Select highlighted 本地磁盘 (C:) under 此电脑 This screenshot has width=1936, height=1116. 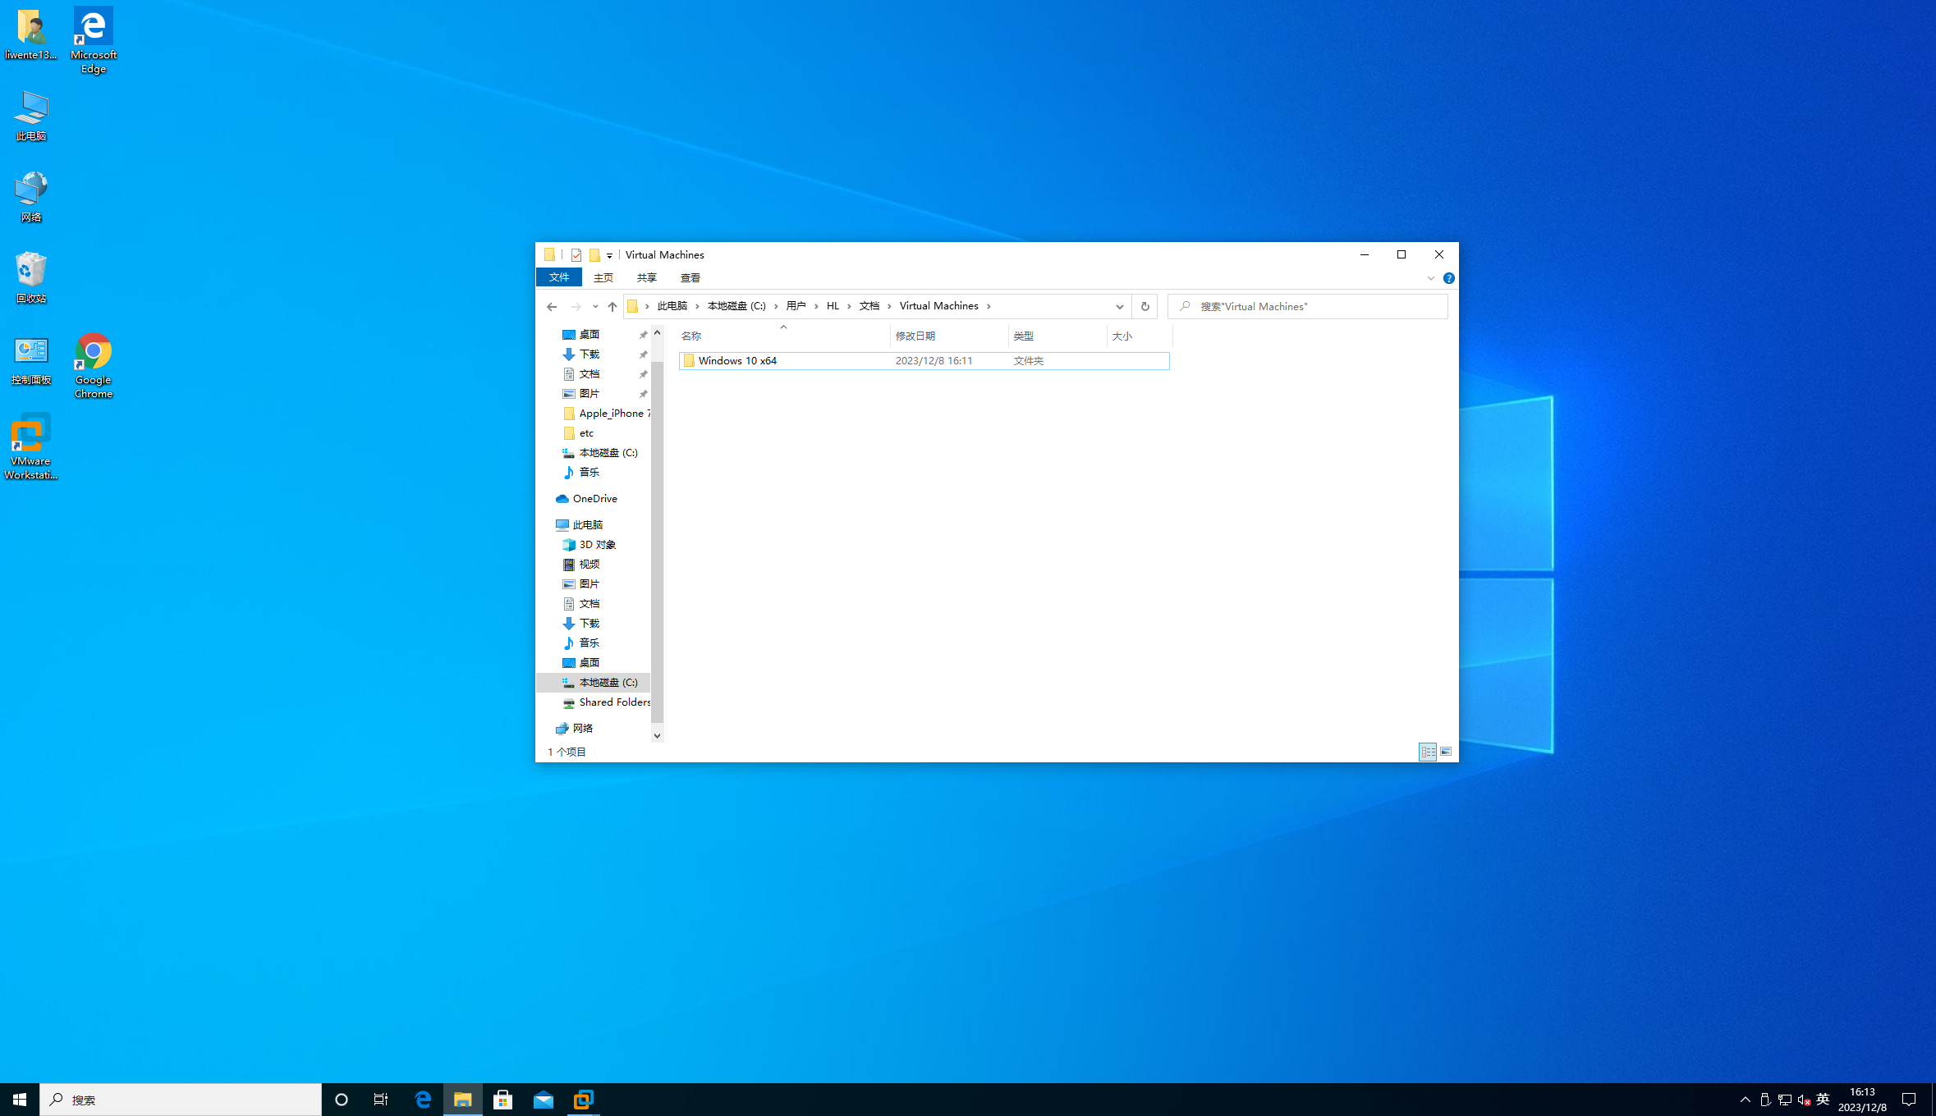click(x=608, y=683)
